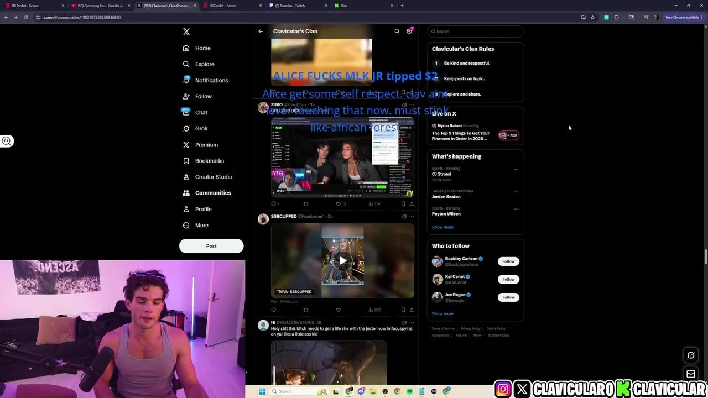Open the community settings gear
Image resolution: width=708 pixels, height=398 pixels.
tap(409, 31)
